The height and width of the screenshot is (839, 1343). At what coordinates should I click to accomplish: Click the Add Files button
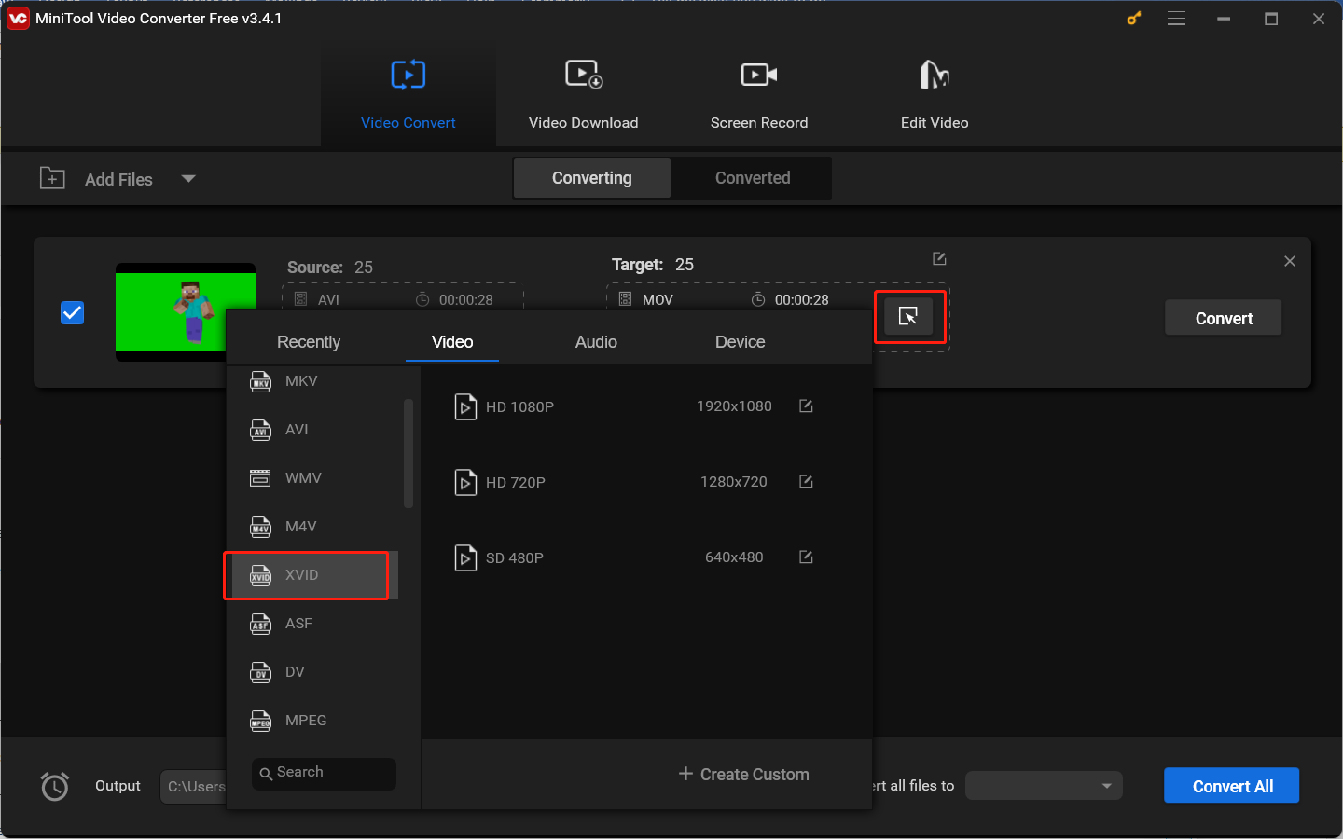point(96,179)
